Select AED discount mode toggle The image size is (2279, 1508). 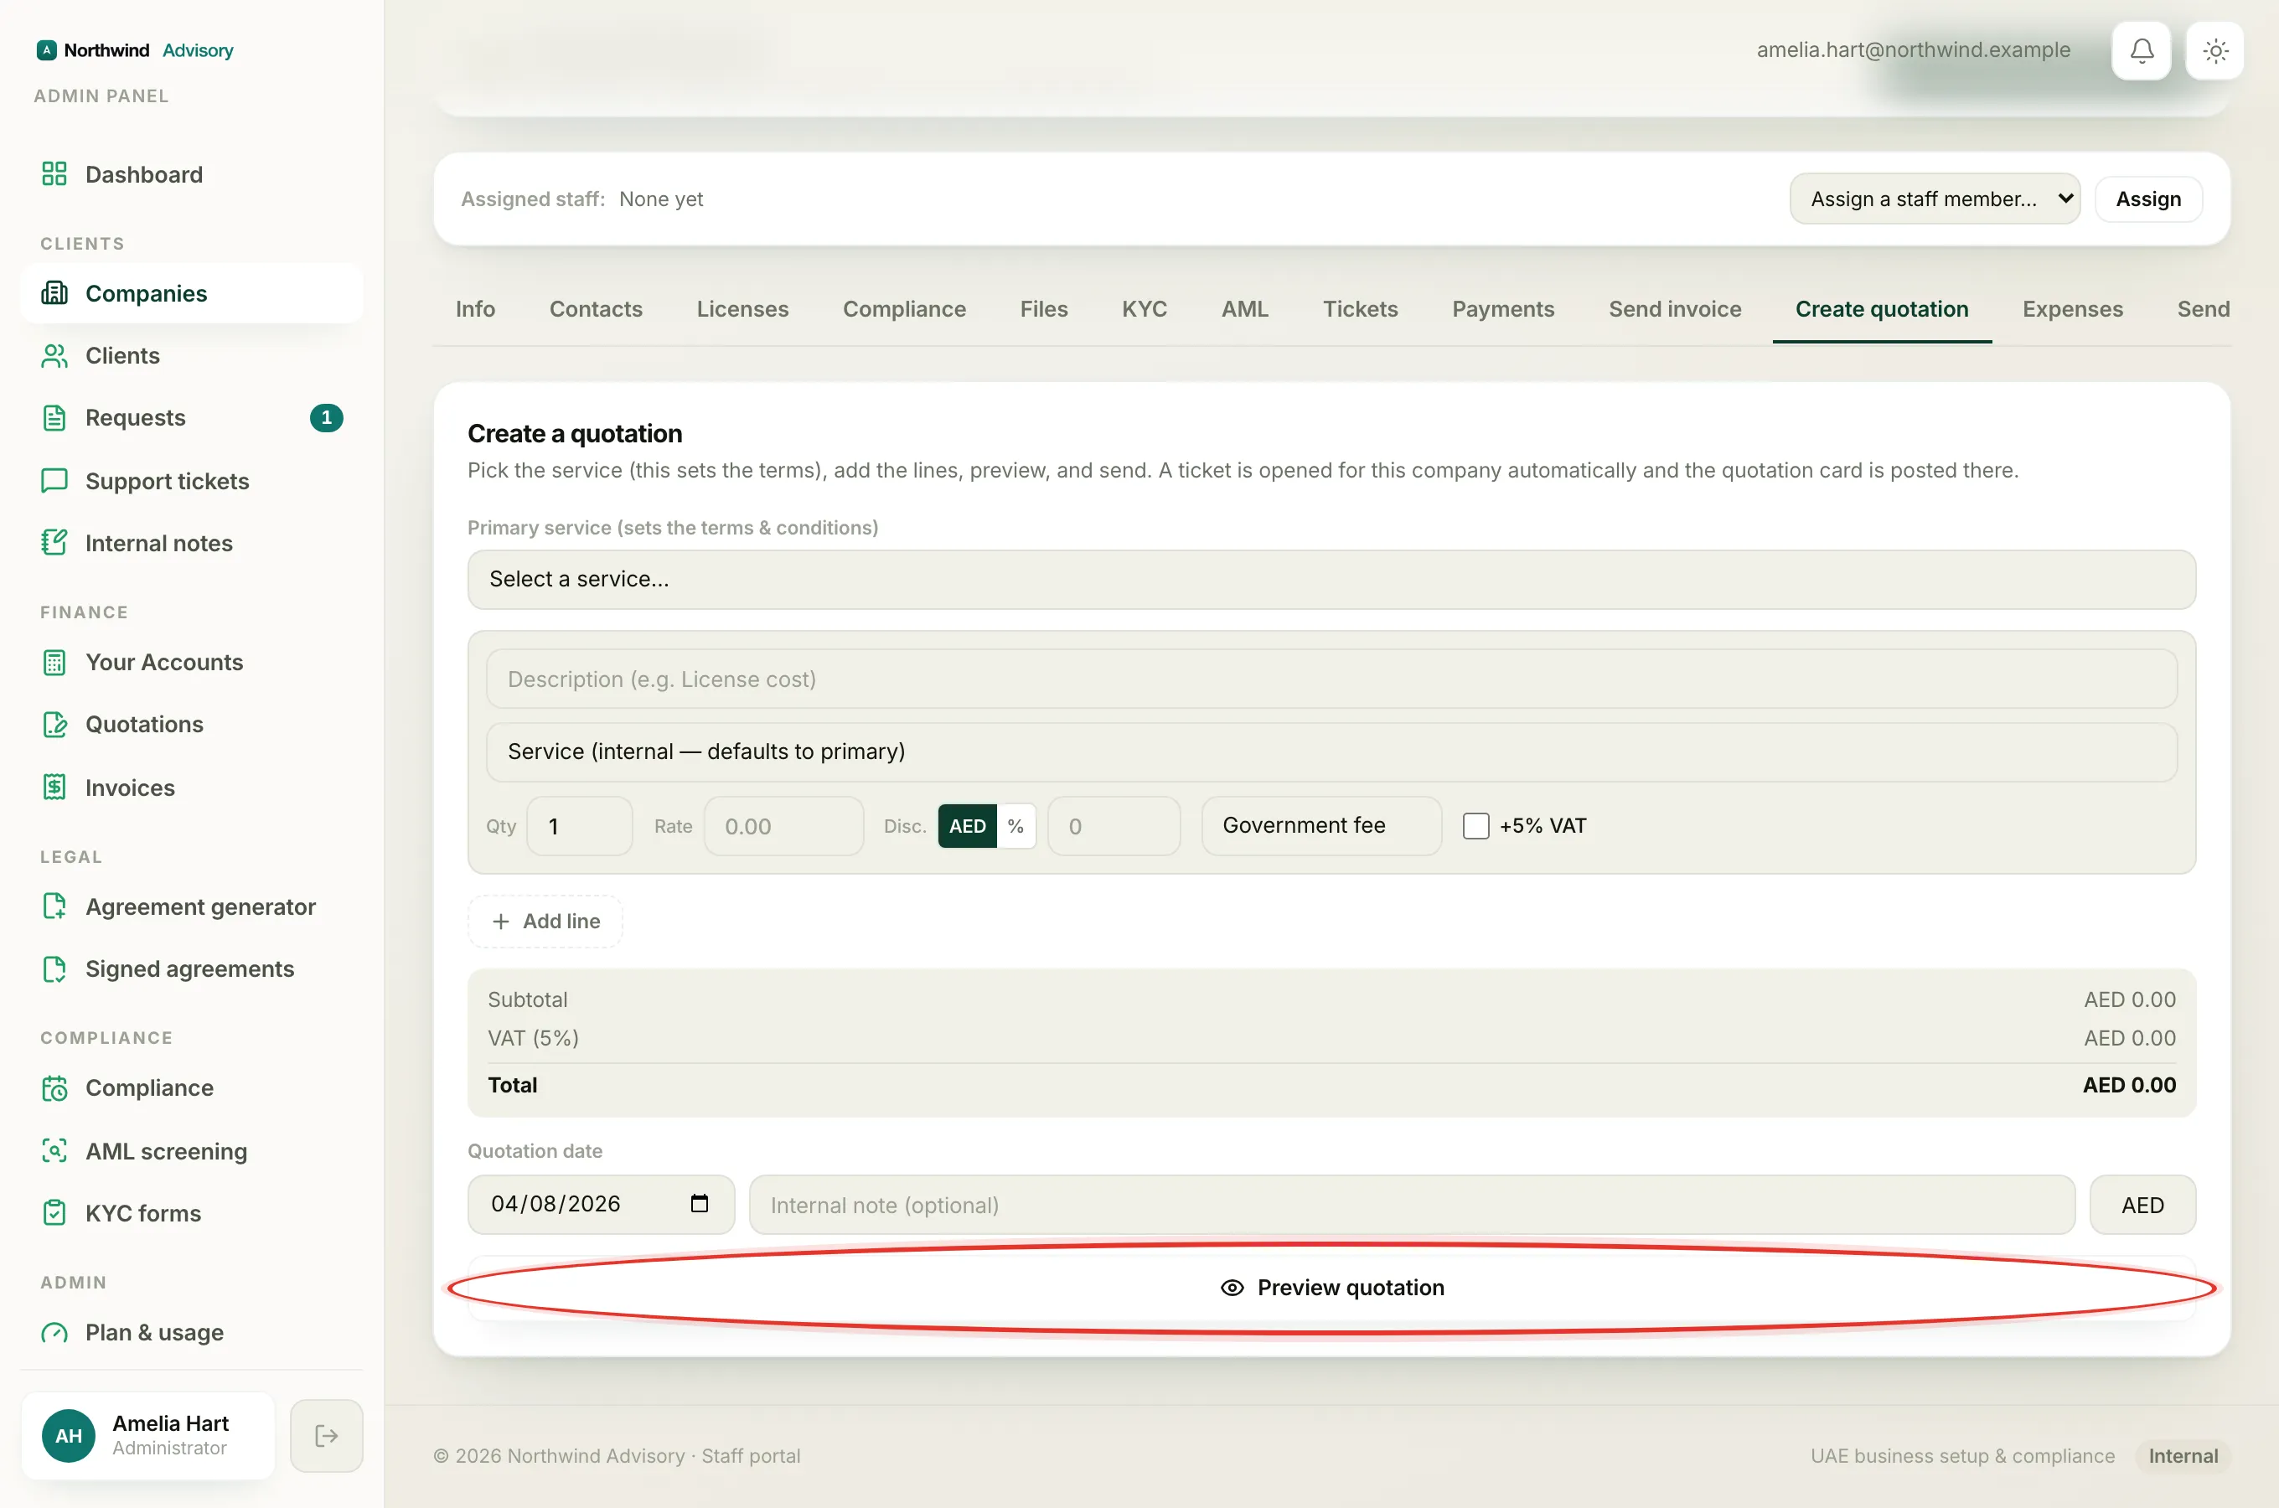pyautogui.click(x=968, y=826)
